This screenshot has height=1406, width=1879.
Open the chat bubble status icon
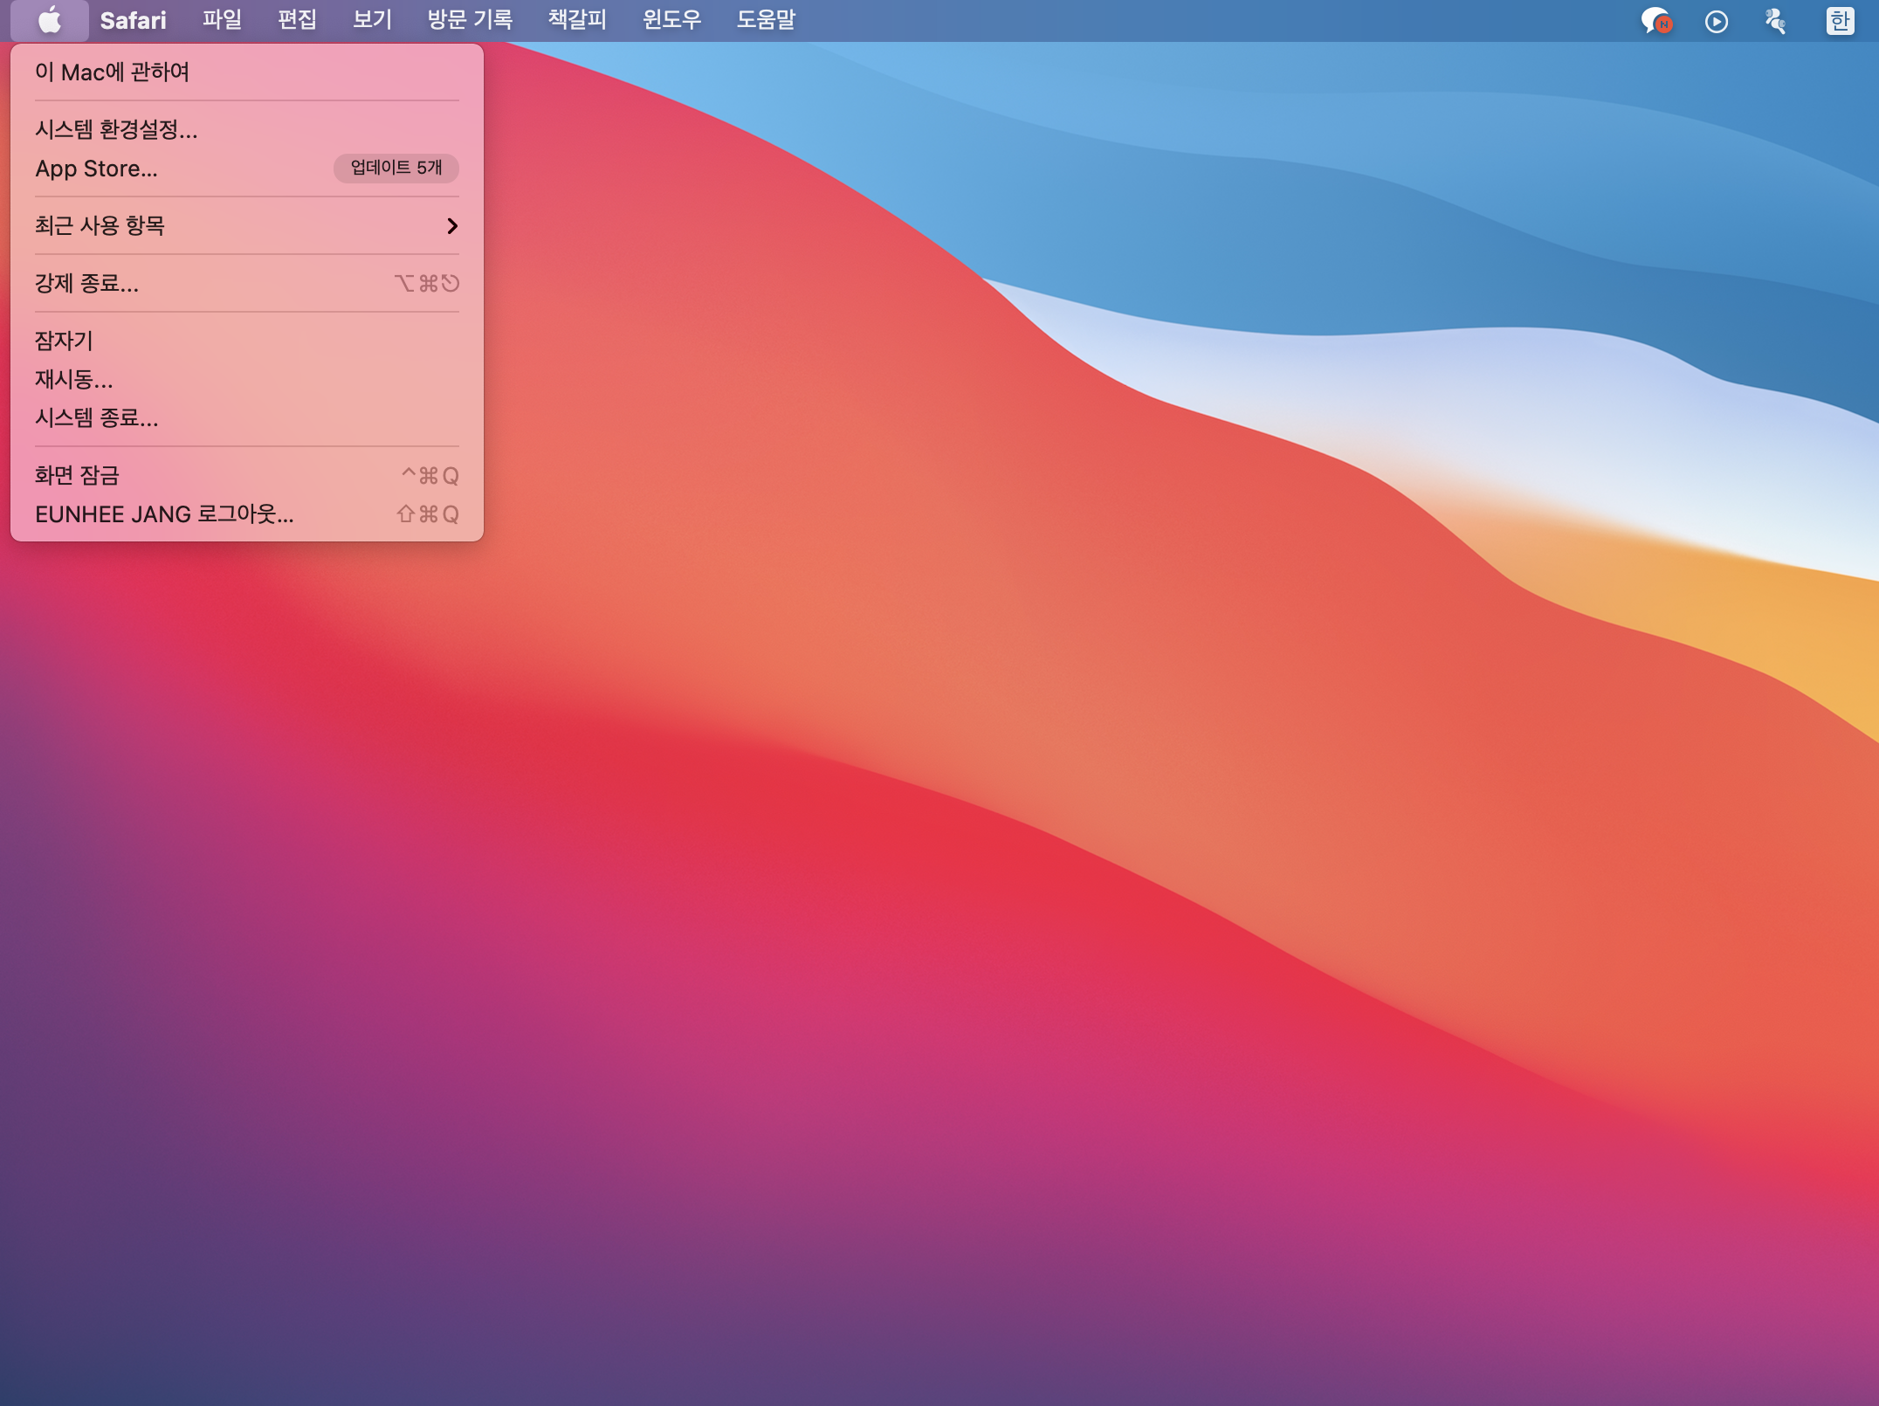(x=1655, y=21)
